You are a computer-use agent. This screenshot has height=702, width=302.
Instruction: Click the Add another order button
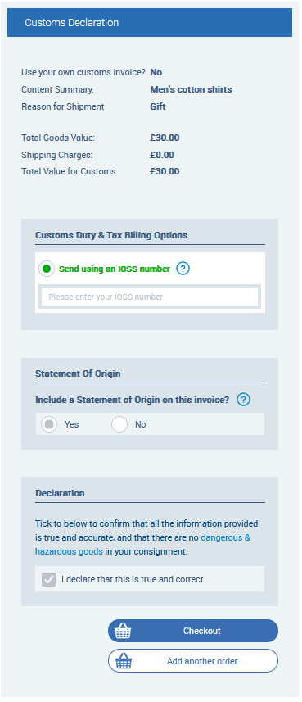[x=193, y=661]
